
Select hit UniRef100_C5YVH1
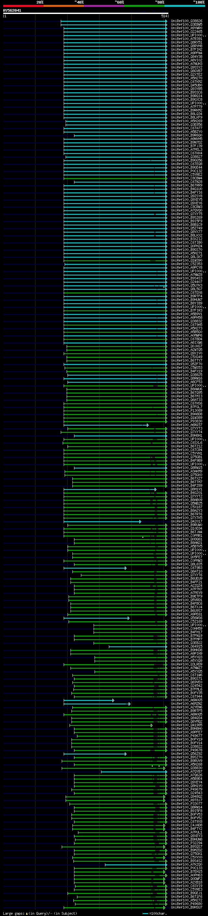point(186,453)
